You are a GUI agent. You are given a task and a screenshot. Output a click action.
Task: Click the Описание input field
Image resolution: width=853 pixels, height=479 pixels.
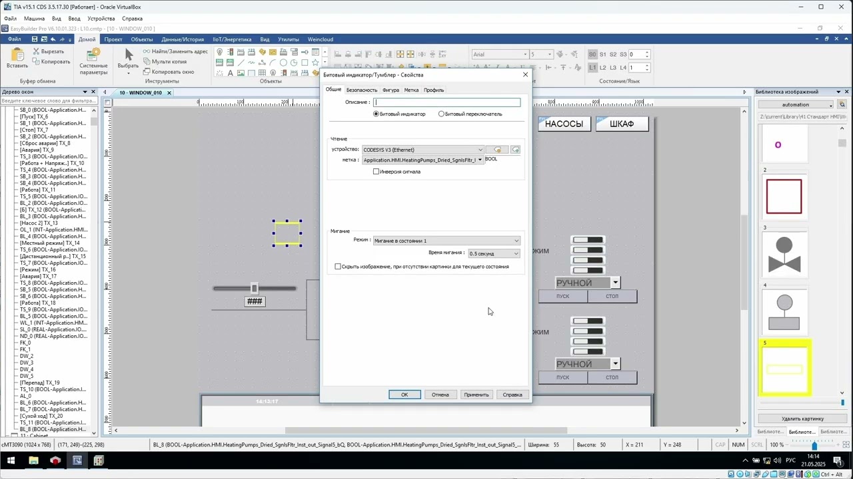tap(447, 102)
